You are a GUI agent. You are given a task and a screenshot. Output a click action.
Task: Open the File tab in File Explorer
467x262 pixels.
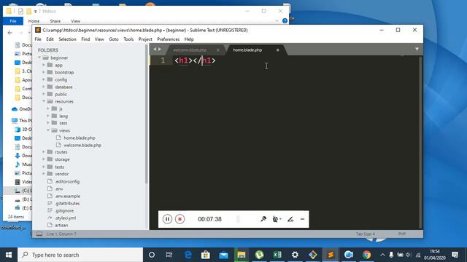tap(13, 21)
